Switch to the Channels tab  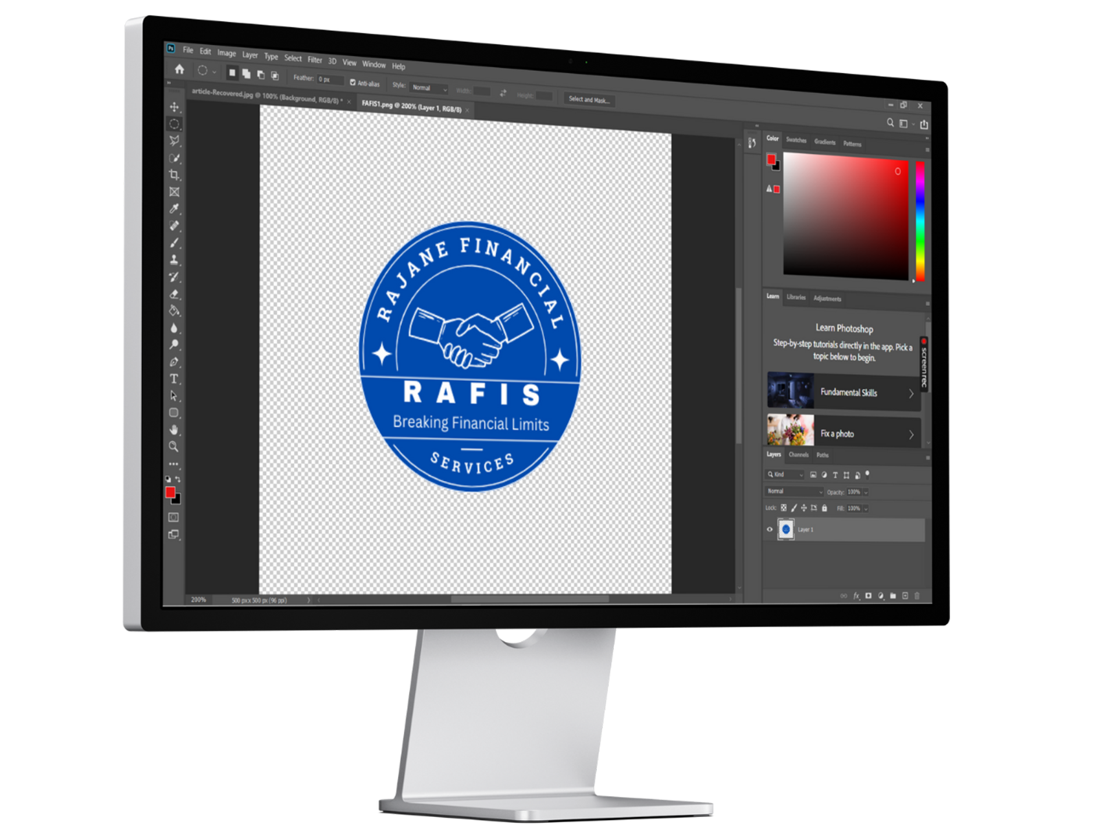pyautogui.click(x=799, y=455)
